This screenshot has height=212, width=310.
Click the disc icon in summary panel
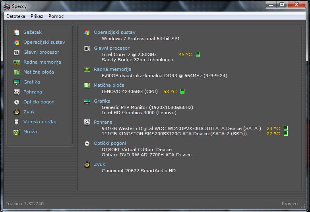coord(87,144)
